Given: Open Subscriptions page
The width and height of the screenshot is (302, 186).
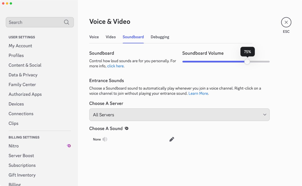Looking at the screenshot, I should tap(22, 165).
